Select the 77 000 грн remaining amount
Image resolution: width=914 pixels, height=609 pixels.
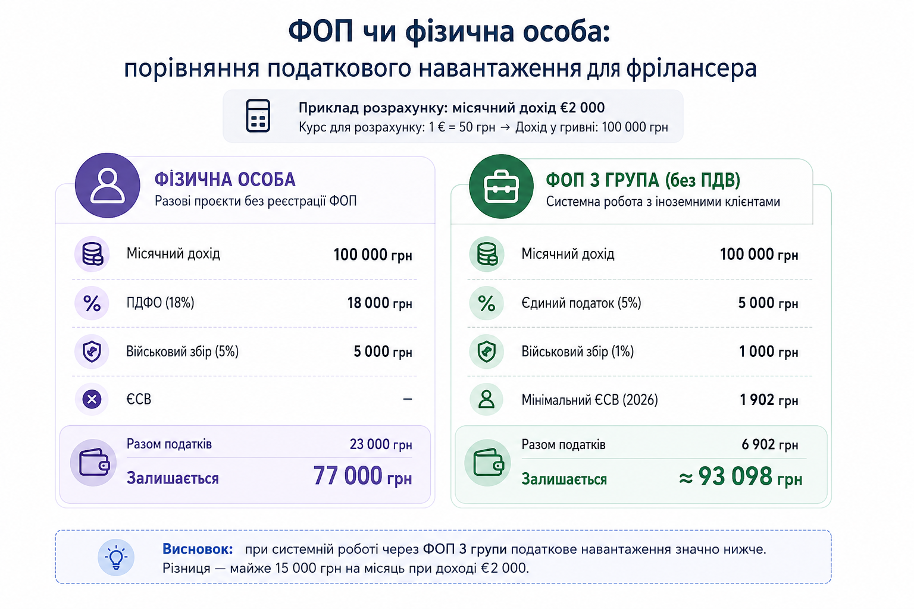[362, 476]
